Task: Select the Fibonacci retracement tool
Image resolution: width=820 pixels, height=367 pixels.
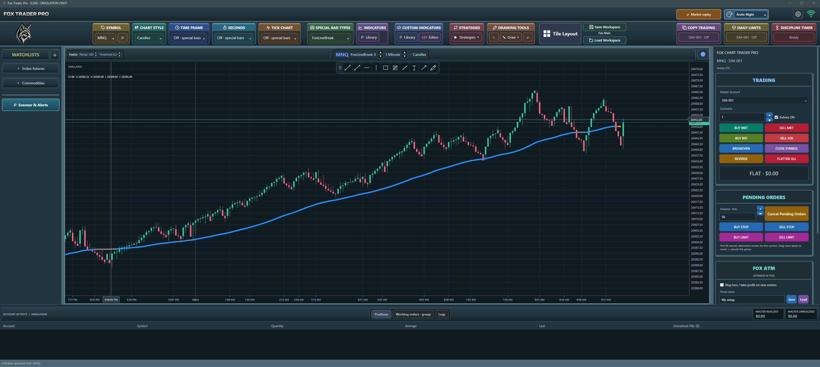Action: 395,68
